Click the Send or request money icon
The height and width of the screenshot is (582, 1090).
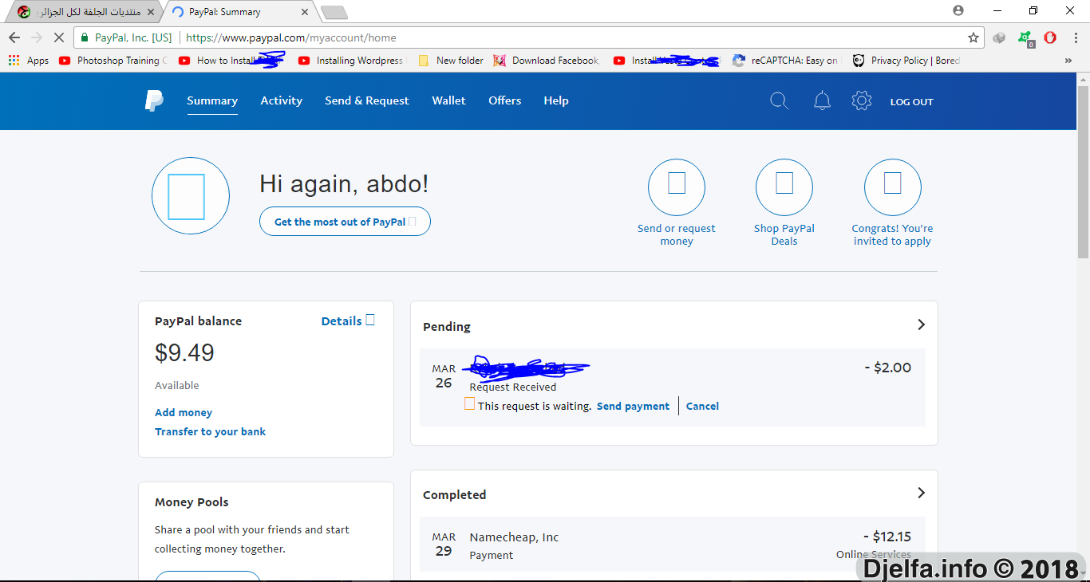click(677, 187)
